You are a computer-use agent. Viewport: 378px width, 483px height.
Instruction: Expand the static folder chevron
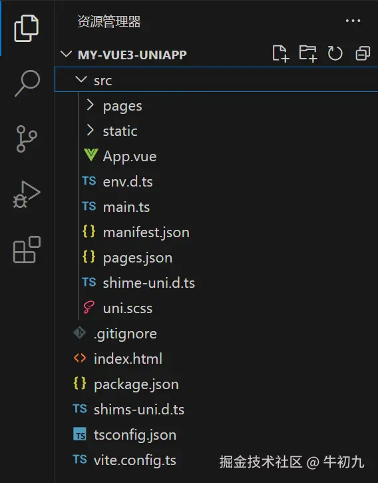90,131
